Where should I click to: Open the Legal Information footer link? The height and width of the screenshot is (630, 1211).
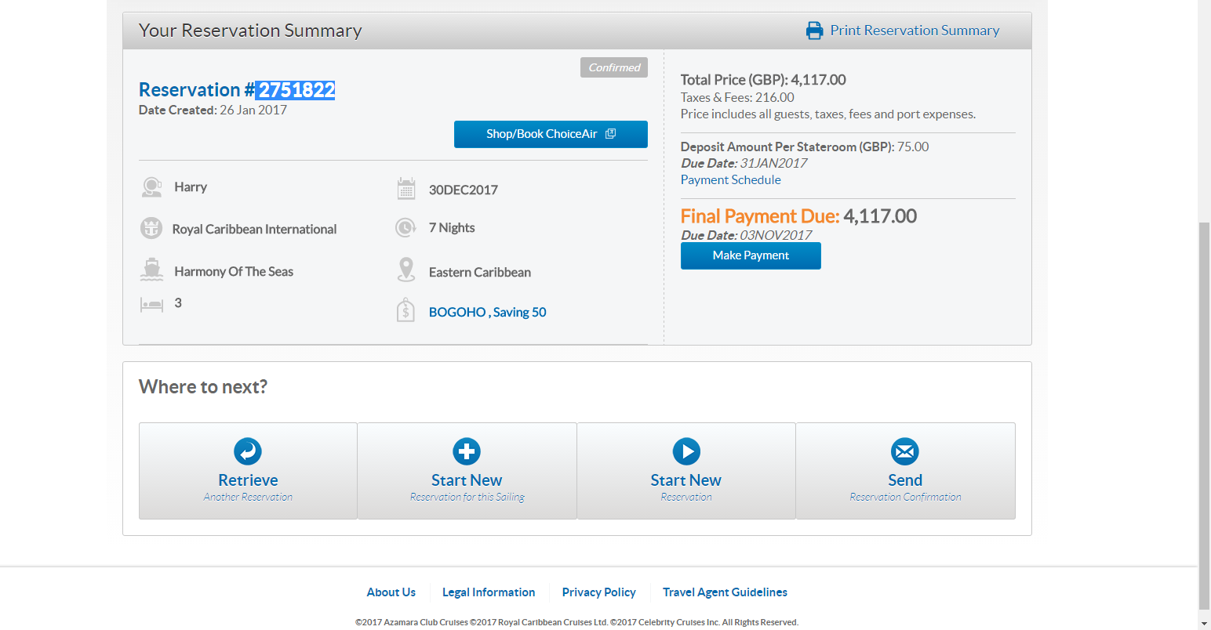(x=489, y=592)
